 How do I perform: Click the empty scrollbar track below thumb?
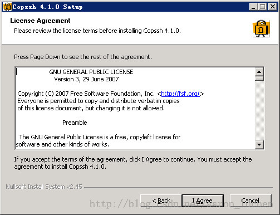[259, 111]
